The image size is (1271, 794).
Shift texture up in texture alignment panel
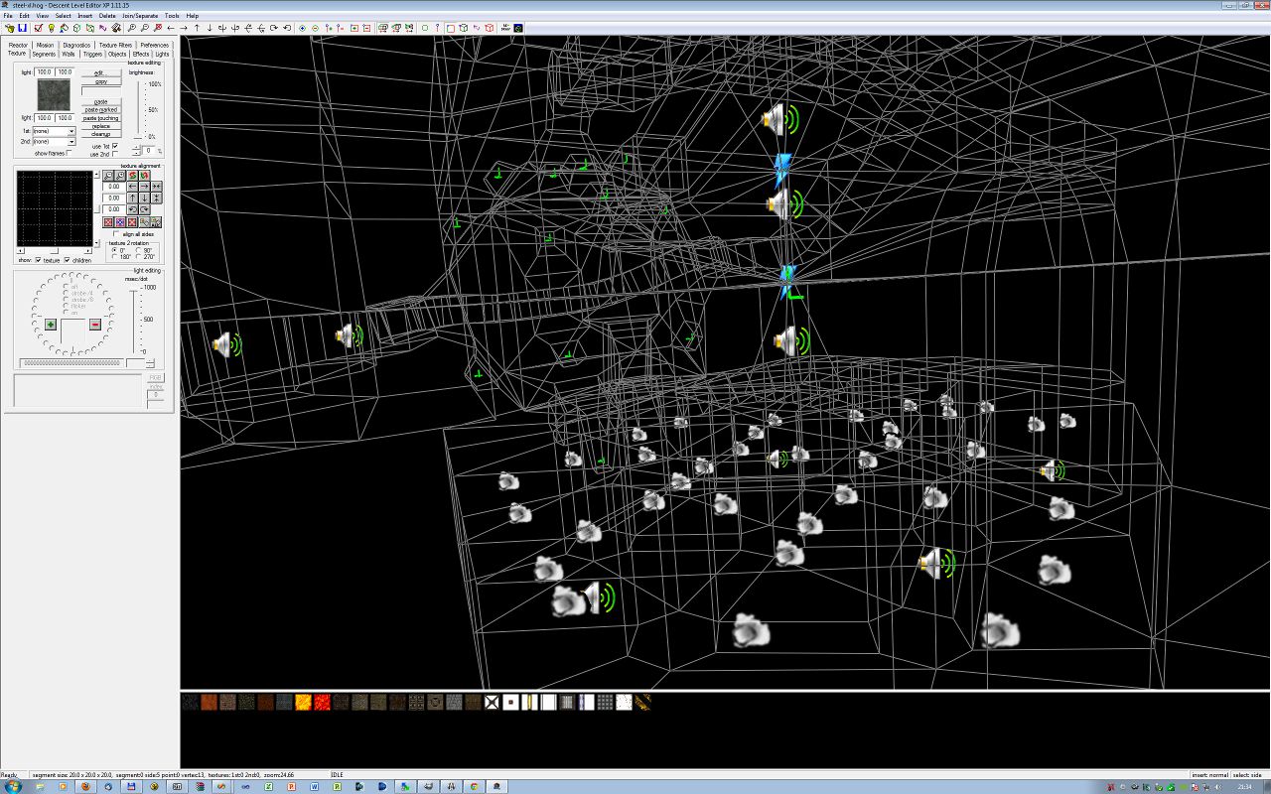coord(132,198)
